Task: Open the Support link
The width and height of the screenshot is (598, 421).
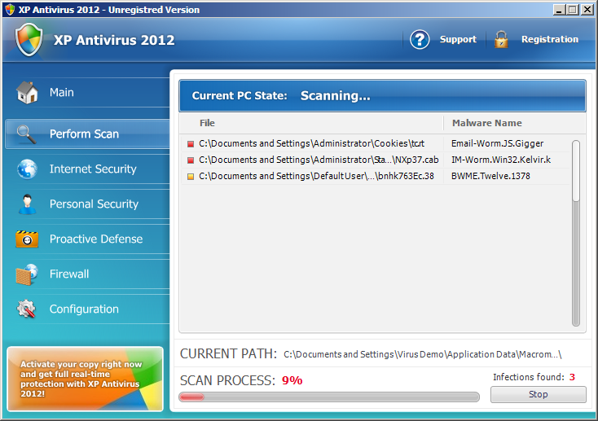Action: pos(458,39)
